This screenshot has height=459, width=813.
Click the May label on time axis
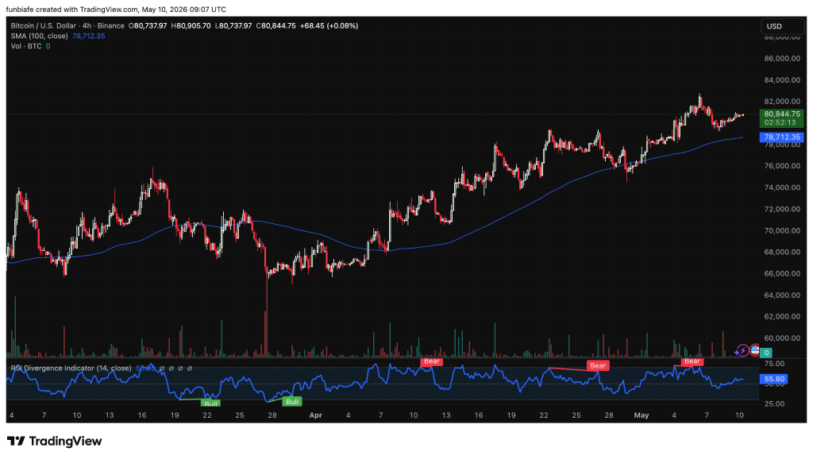[x=642, y=415]
